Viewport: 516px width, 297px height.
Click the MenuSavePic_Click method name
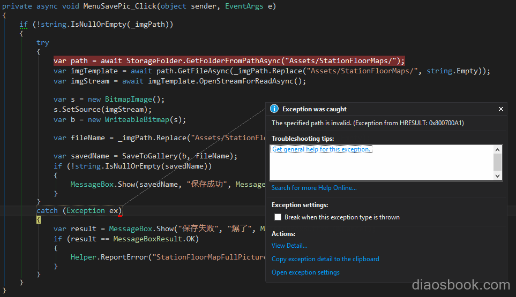[x=119, y=6]
